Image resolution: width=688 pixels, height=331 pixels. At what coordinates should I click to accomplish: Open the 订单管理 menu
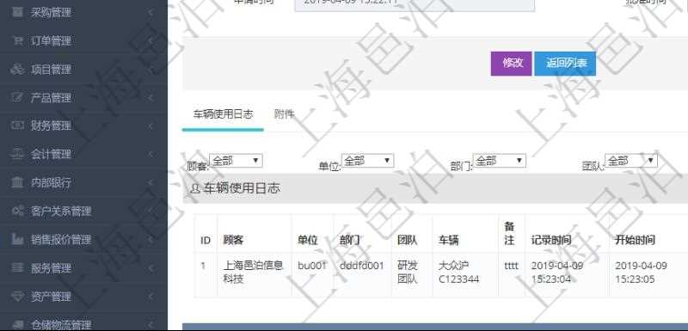[x=83, y=40]
